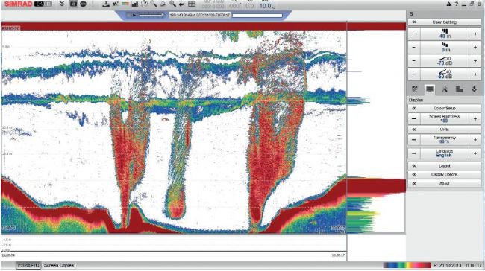Open the Display Options button
485x271 pixels.
[445, 175]
